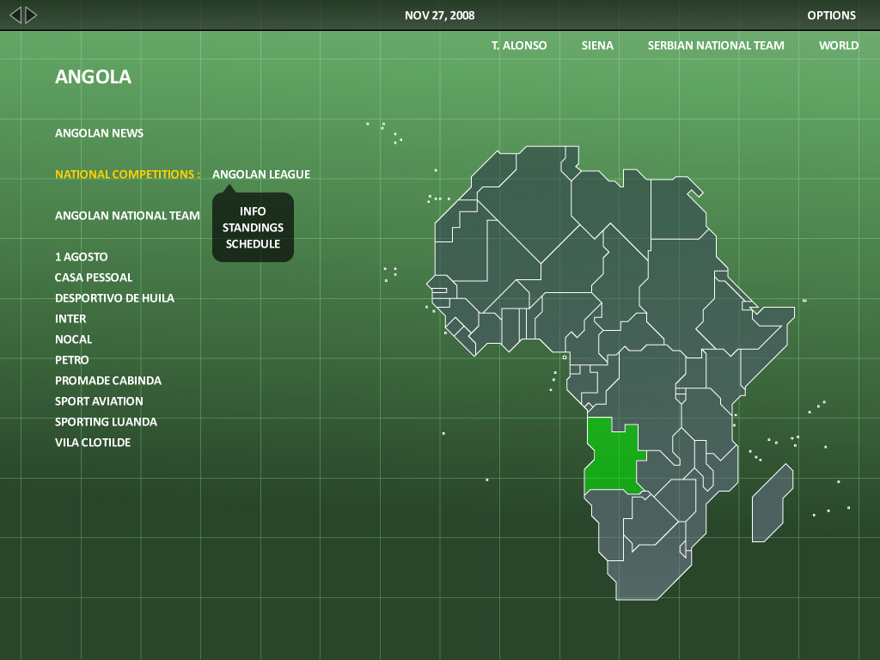Screen dimensions: 880x660
Task: Click highlighted Angola on the map
Action: pyautogui.click(x=613, y=455)
